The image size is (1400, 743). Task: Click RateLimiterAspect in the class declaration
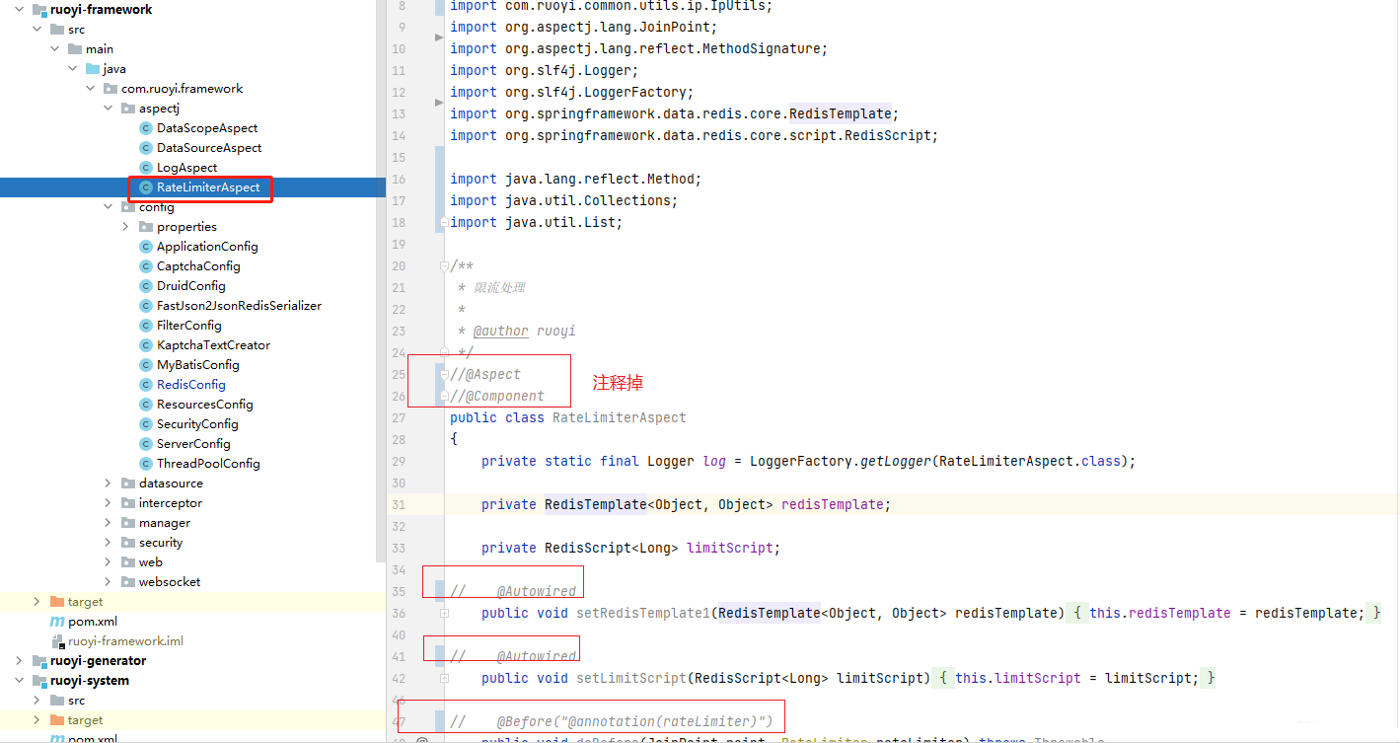click(x=619, y=417)
